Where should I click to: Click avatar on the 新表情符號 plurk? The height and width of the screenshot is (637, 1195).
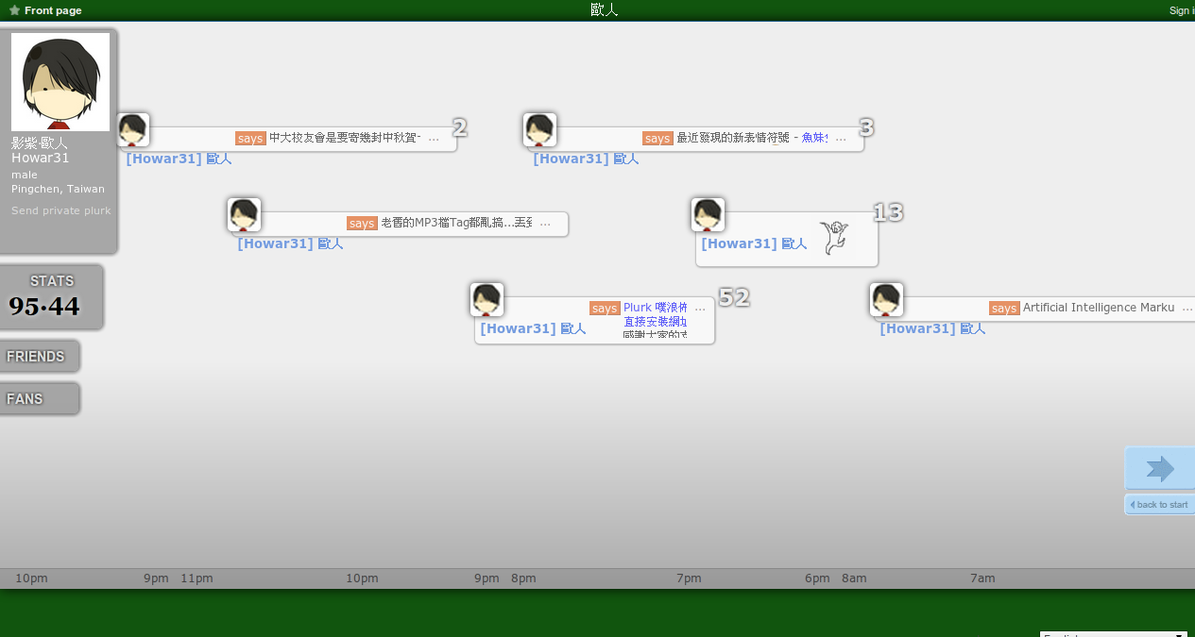539,130
